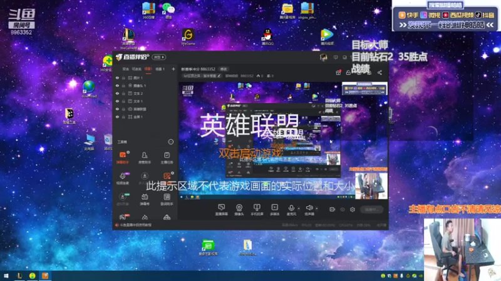The height and width of the screenshot is (281, 501).
Task: Open the 房管助手 tool
Action: (x=145, y=158)
